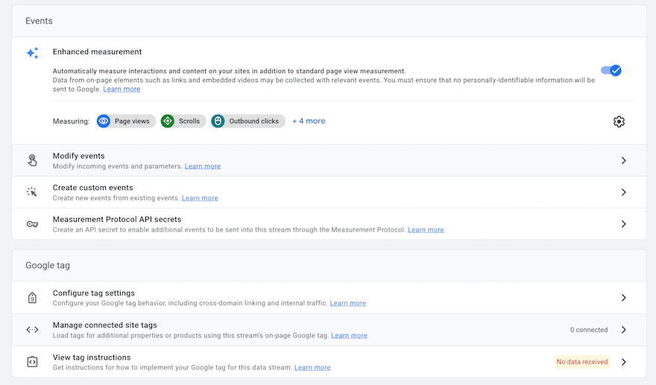Open the Manage connected site tags row
Image resolution: width=656 pixels, height=385 pixels.
[x=329, y=330]
